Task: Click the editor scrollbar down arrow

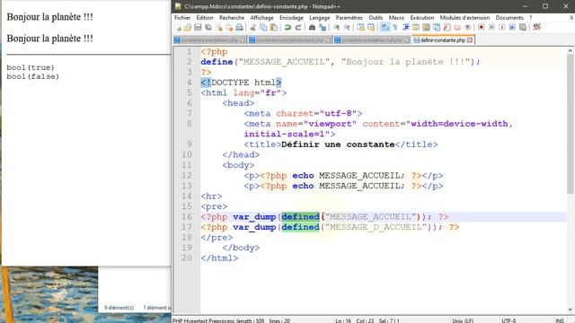Action: (571, 310)
